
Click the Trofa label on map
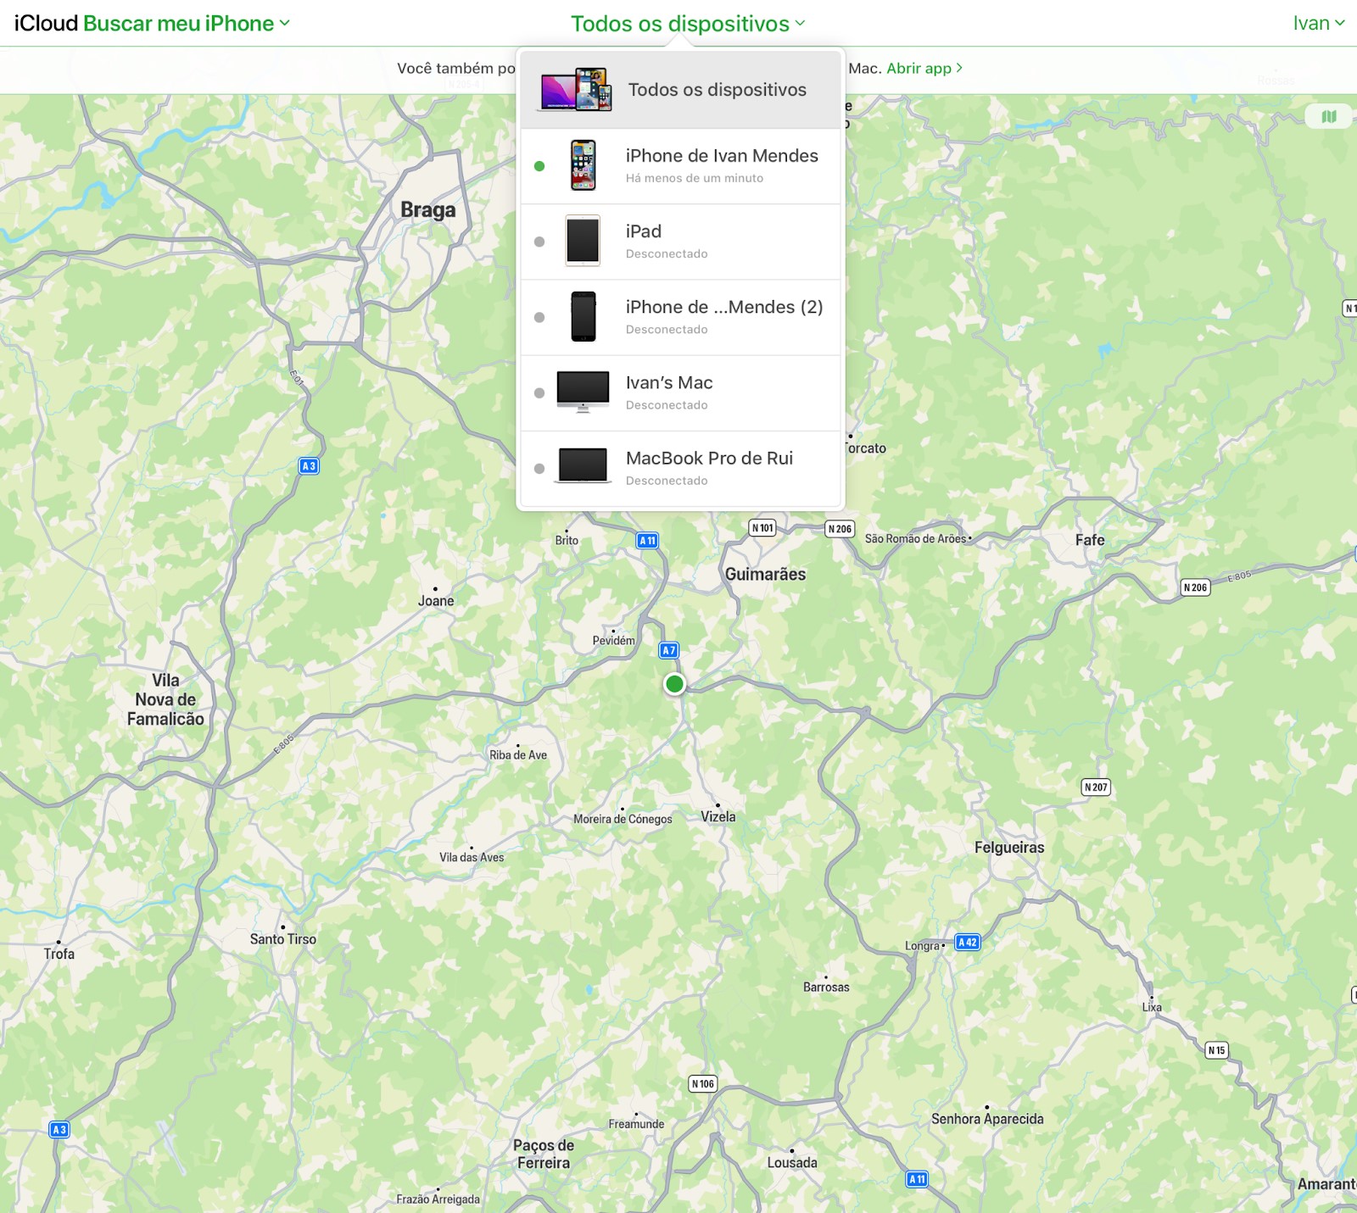tap(59, 954)
